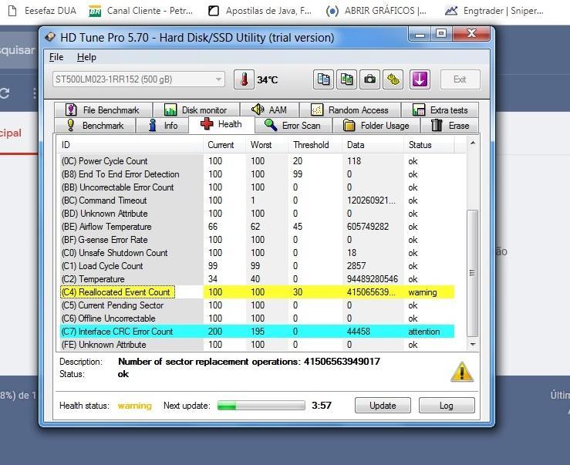Switch to the Folder Usage tab

(x=376, y=126)
